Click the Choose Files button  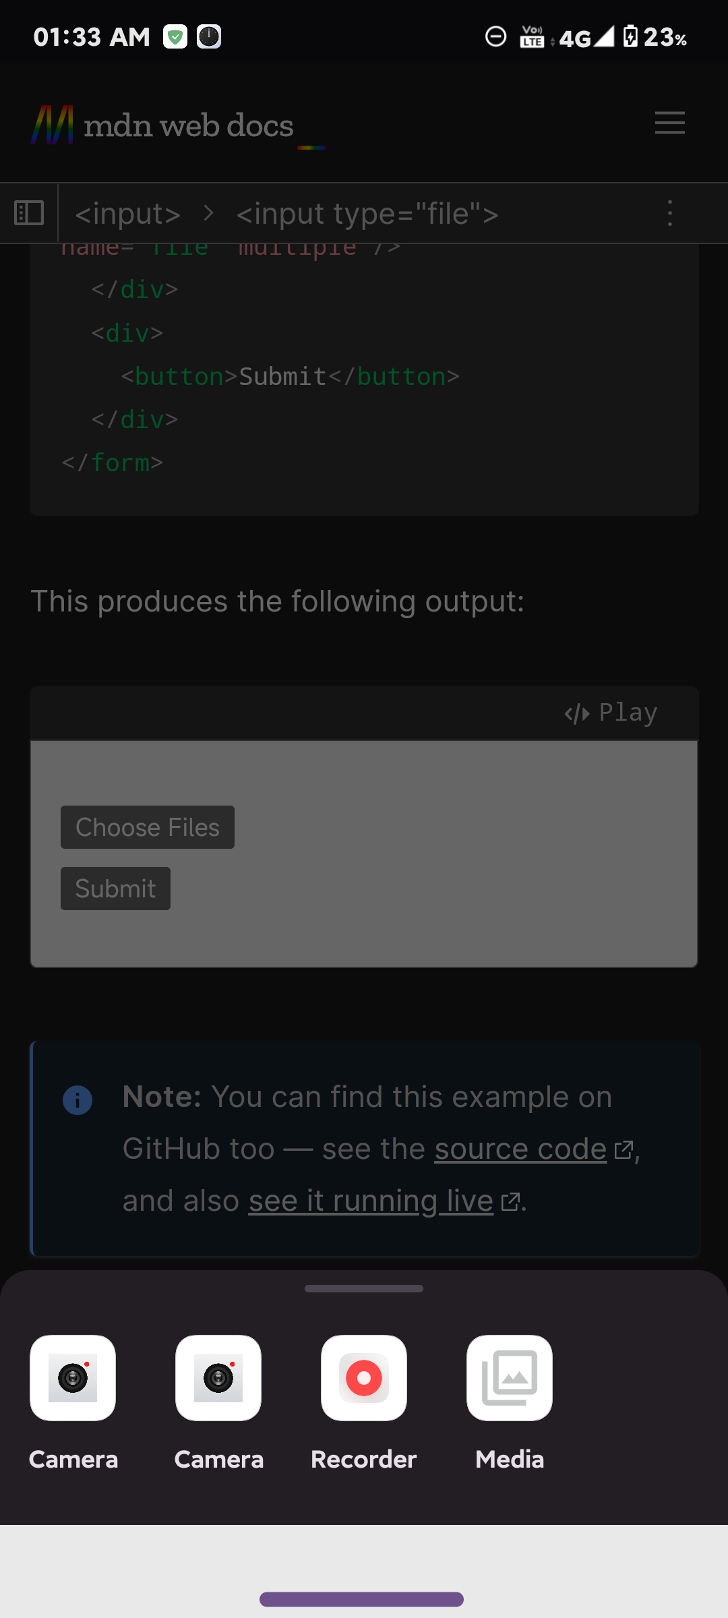click(x=148, y=827)
